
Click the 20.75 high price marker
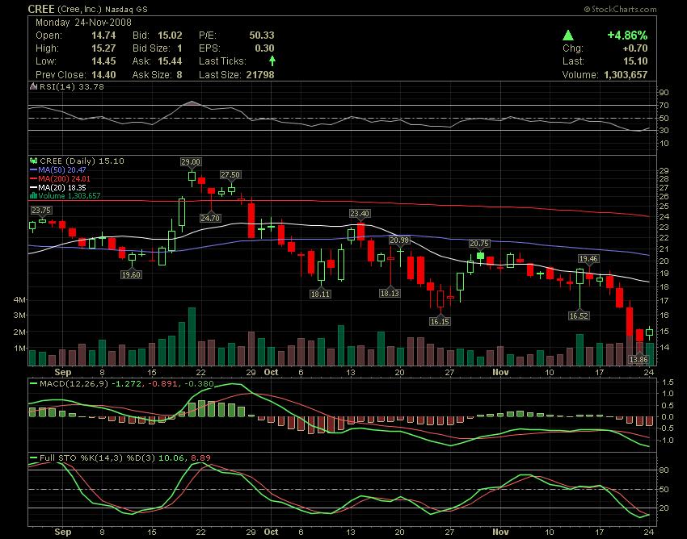pos(479,244)
